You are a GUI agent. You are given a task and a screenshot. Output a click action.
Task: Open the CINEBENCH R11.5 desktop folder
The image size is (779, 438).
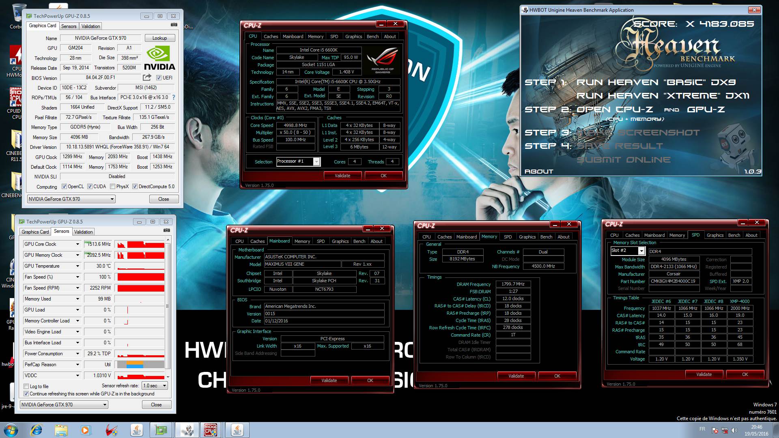(15, 146)
